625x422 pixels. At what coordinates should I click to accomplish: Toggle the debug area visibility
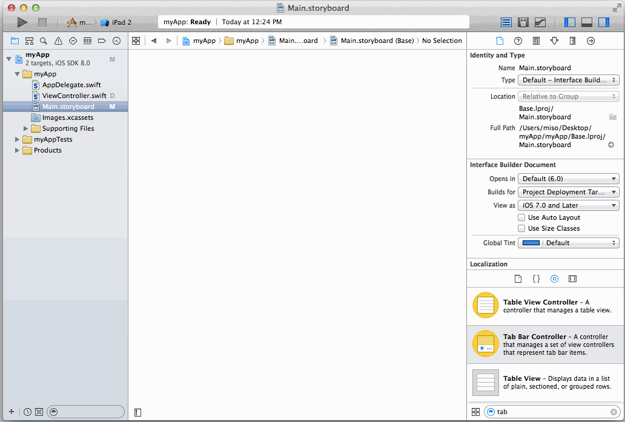586,22
